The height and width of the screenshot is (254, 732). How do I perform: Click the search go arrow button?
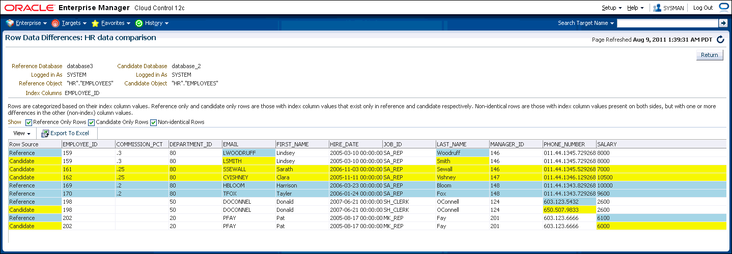tap(723, 23)
